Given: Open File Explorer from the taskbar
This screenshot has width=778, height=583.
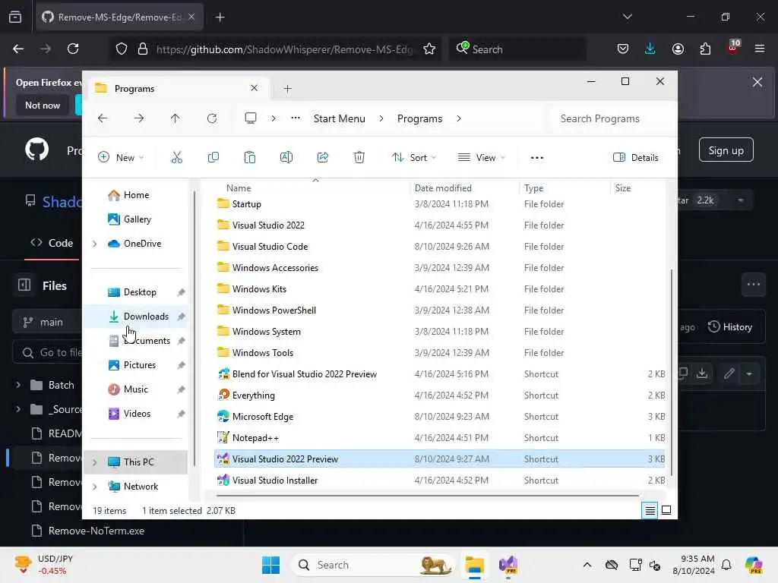Looking at the screenshot, I should pos(474,565).
